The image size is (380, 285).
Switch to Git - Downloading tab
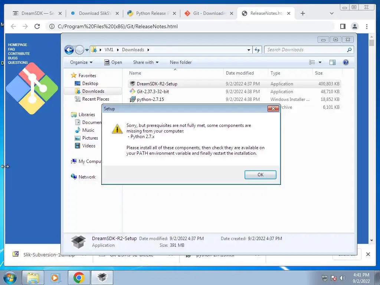pyautogui.click(x=209, y=13)
